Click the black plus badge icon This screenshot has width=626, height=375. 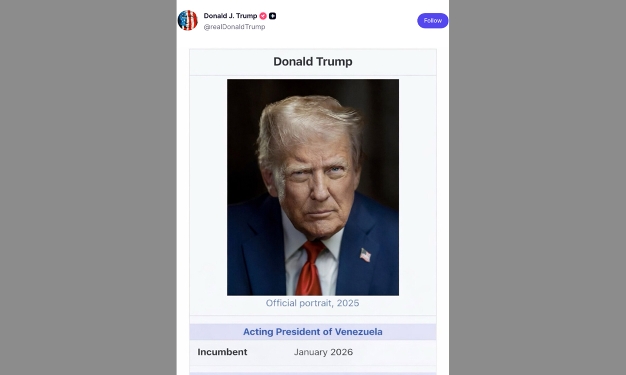[273, 16]
